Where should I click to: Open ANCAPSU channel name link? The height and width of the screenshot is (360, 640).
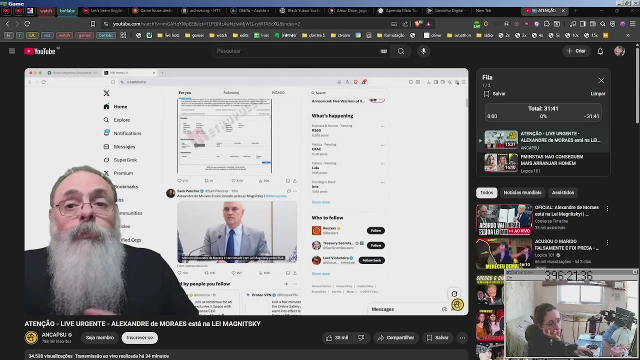tap(54, 335)
